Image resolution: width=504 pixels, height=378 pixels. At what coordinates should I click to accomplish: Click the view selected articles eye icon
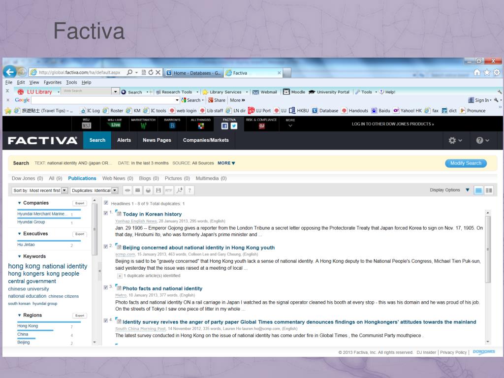click(x=127, y=190)
